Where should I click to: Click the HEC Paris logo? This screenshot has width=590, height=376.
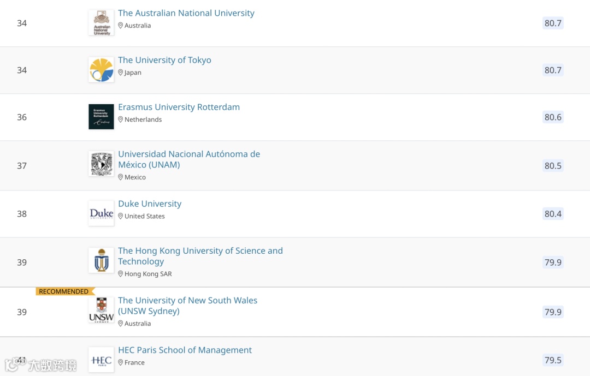pos(101,360)
